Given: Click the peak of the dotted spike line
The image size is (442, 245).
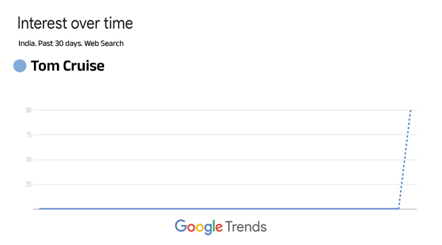Looking at the screenshot, I should (411, 110).
